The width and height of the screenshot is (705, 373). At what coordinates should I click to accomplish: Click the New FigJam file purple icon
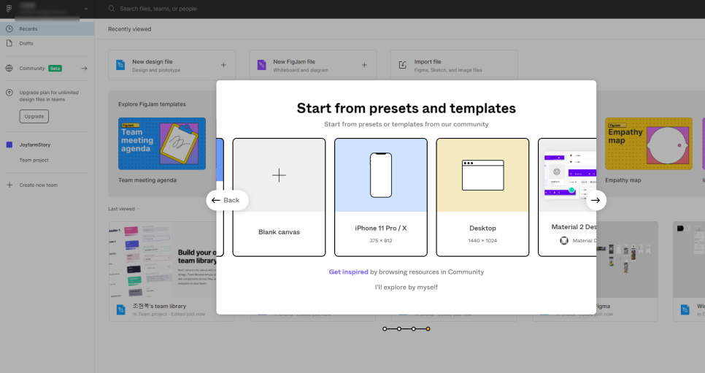click(262, 65)
